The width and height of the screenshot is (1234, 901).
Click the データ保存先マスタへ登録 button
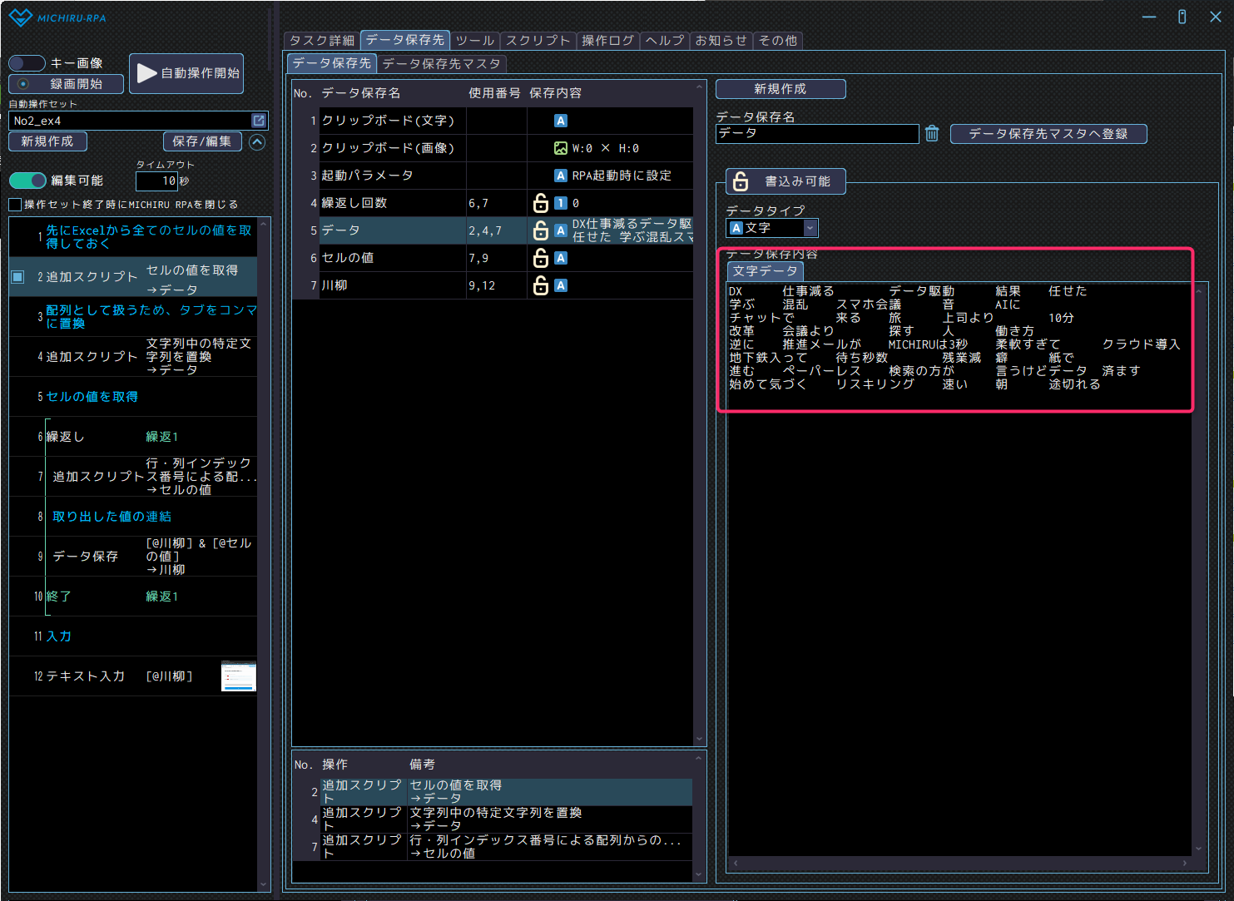[1048, 134]
